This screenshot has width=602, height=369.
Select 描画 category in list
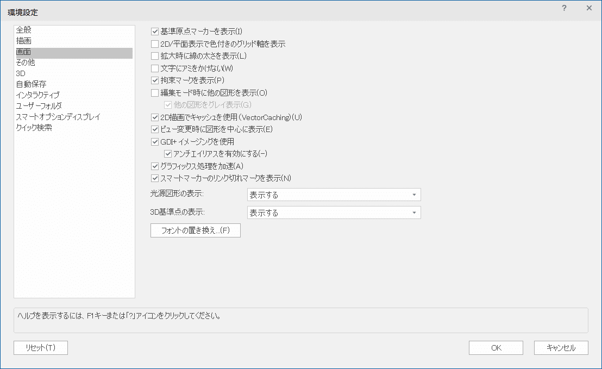pos(74,41)
